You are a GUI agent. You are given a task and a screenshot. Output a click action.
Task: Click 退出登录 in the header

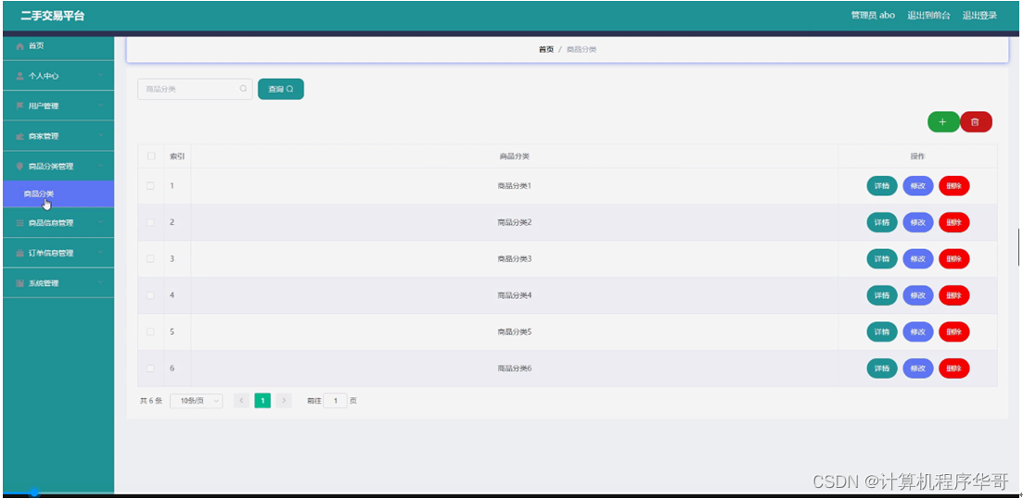tap(979, 16)
